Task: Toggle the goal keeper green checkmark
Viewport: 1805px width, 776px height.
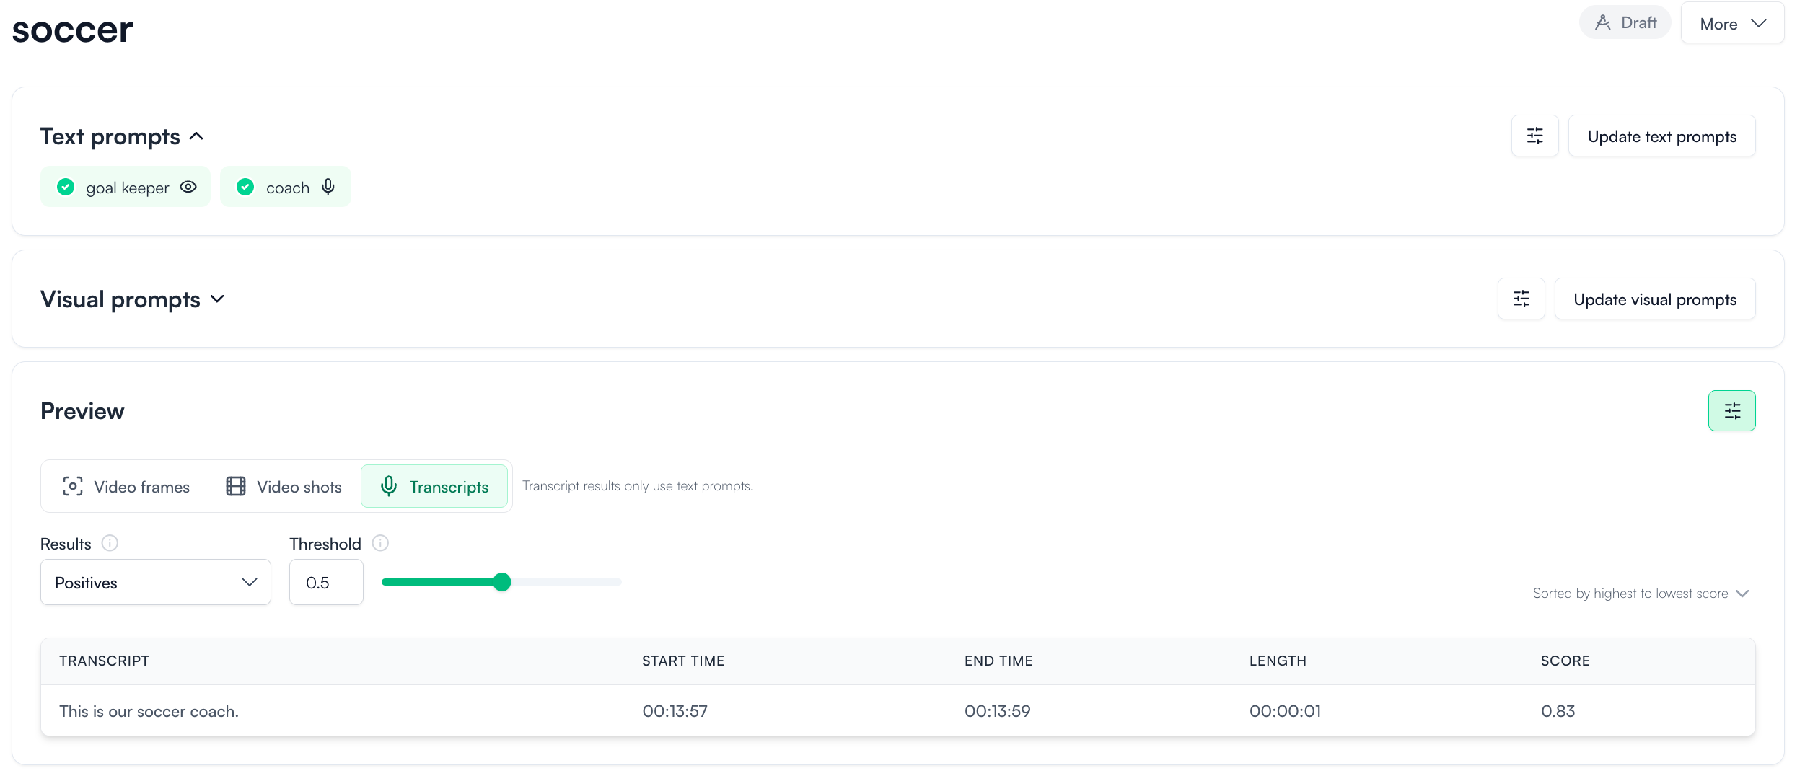Action: tap(66, 188)
